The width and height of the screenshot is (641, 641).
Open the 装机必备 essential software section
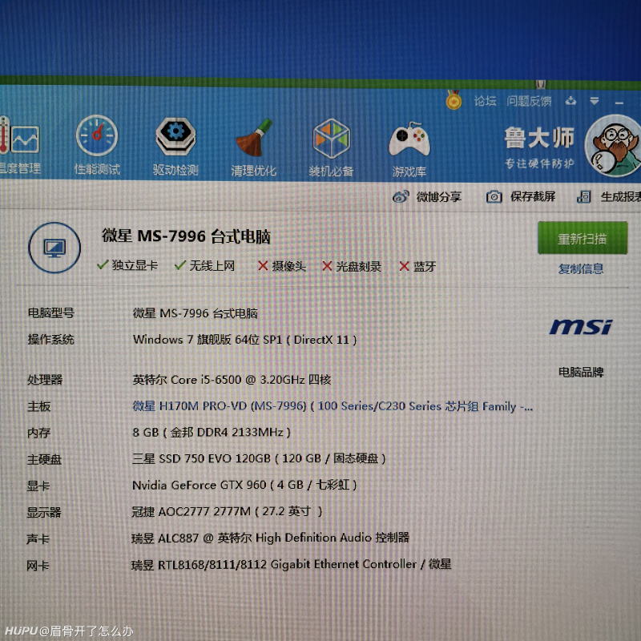(330, 144)
